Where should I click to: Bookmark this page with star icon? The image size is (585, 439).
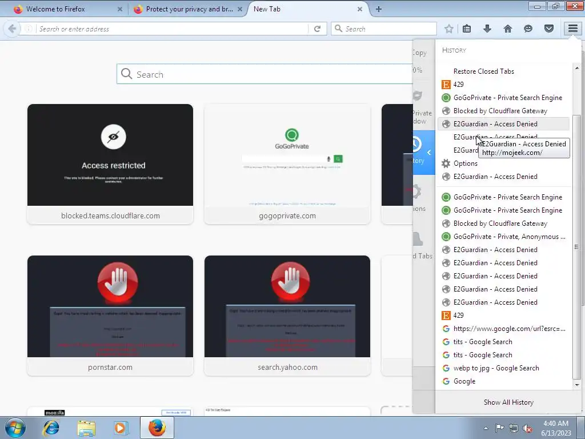click(449, 29)
